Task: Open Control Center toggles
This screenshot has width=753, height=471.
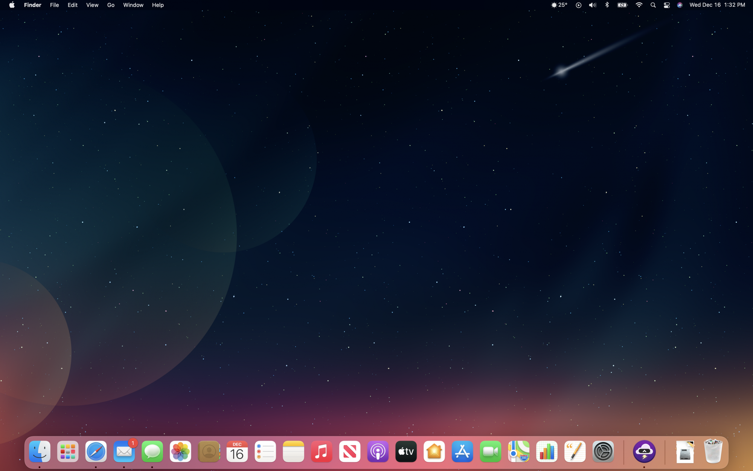Action: click(666, 5)
